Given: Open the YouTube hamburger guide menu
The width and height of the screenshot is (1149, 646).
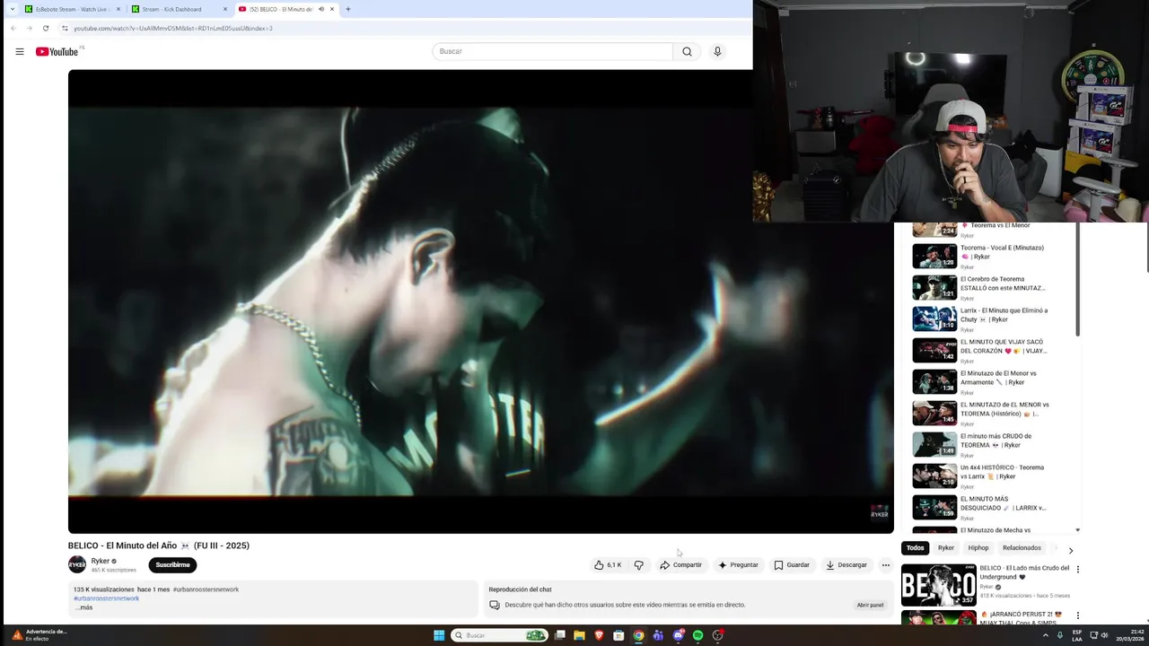Looking at the screenshot, I should (19, 51).
